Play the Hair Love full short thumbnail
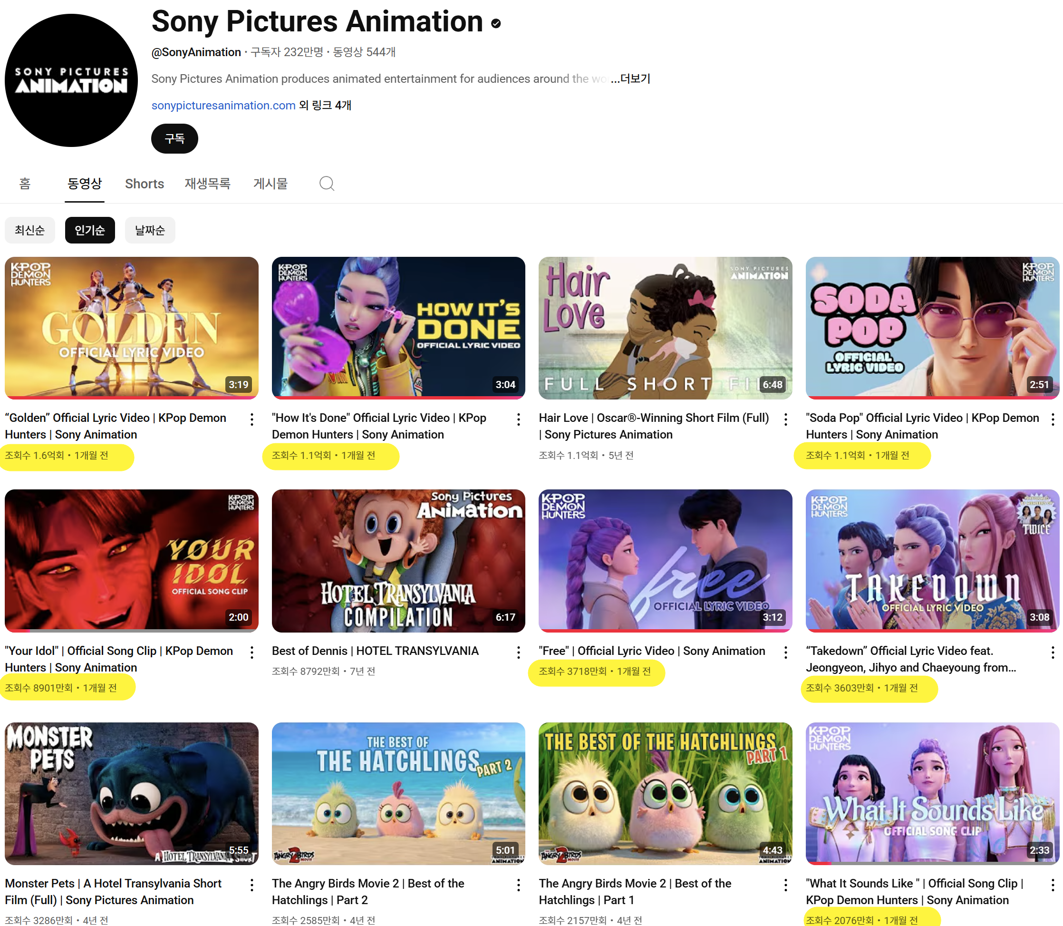Viewport: 1063px width, 926px height. click(x=665, y=328)
